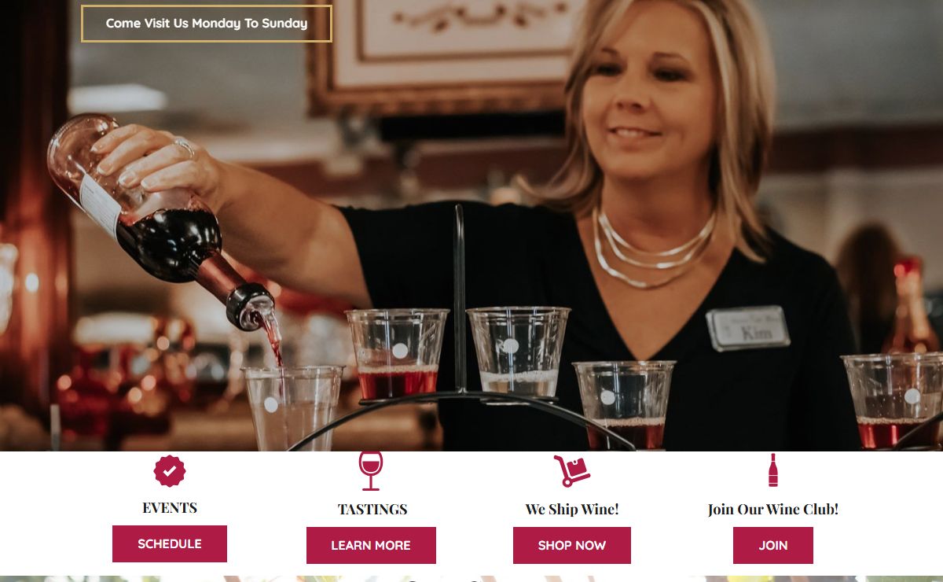Click the EVENTS heading text
Screen dimensions: 943x582
(x=170, y=508)
